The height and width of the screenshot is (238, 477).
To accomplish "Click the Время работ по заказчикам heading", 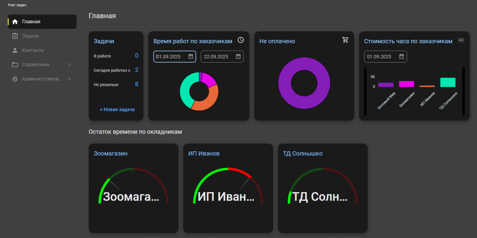I will point(192,41).
